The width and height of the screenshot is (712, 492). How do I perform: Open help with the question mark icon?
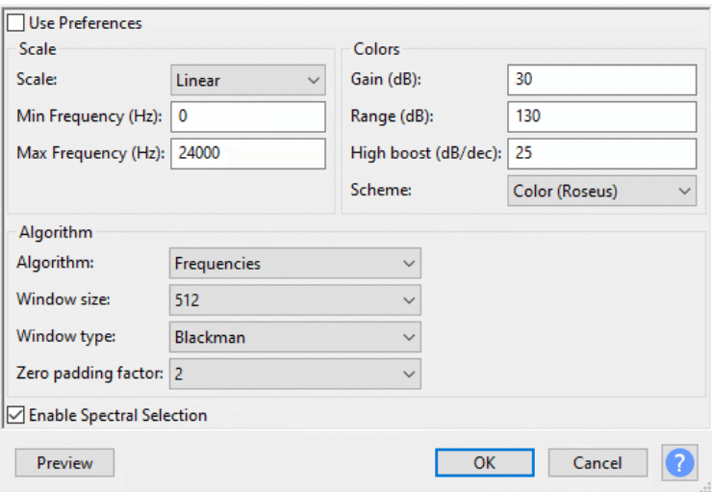click(679, 462)
